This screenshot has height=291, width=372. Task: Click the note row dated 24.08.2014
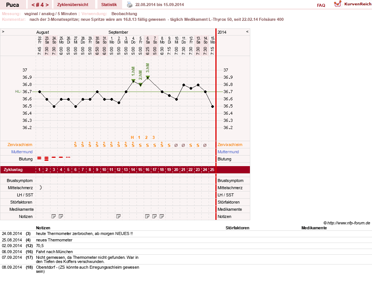coord(186,234)
